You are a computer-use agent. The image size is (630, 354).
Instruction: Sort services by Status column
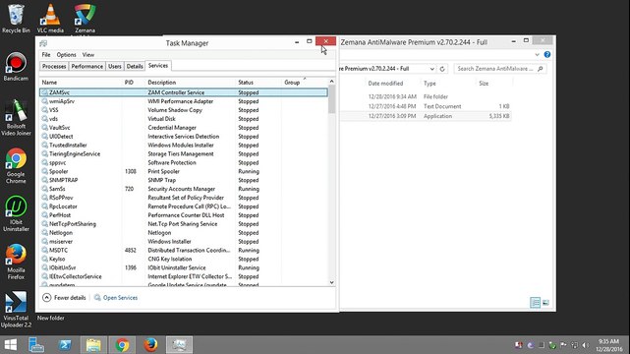258,83
